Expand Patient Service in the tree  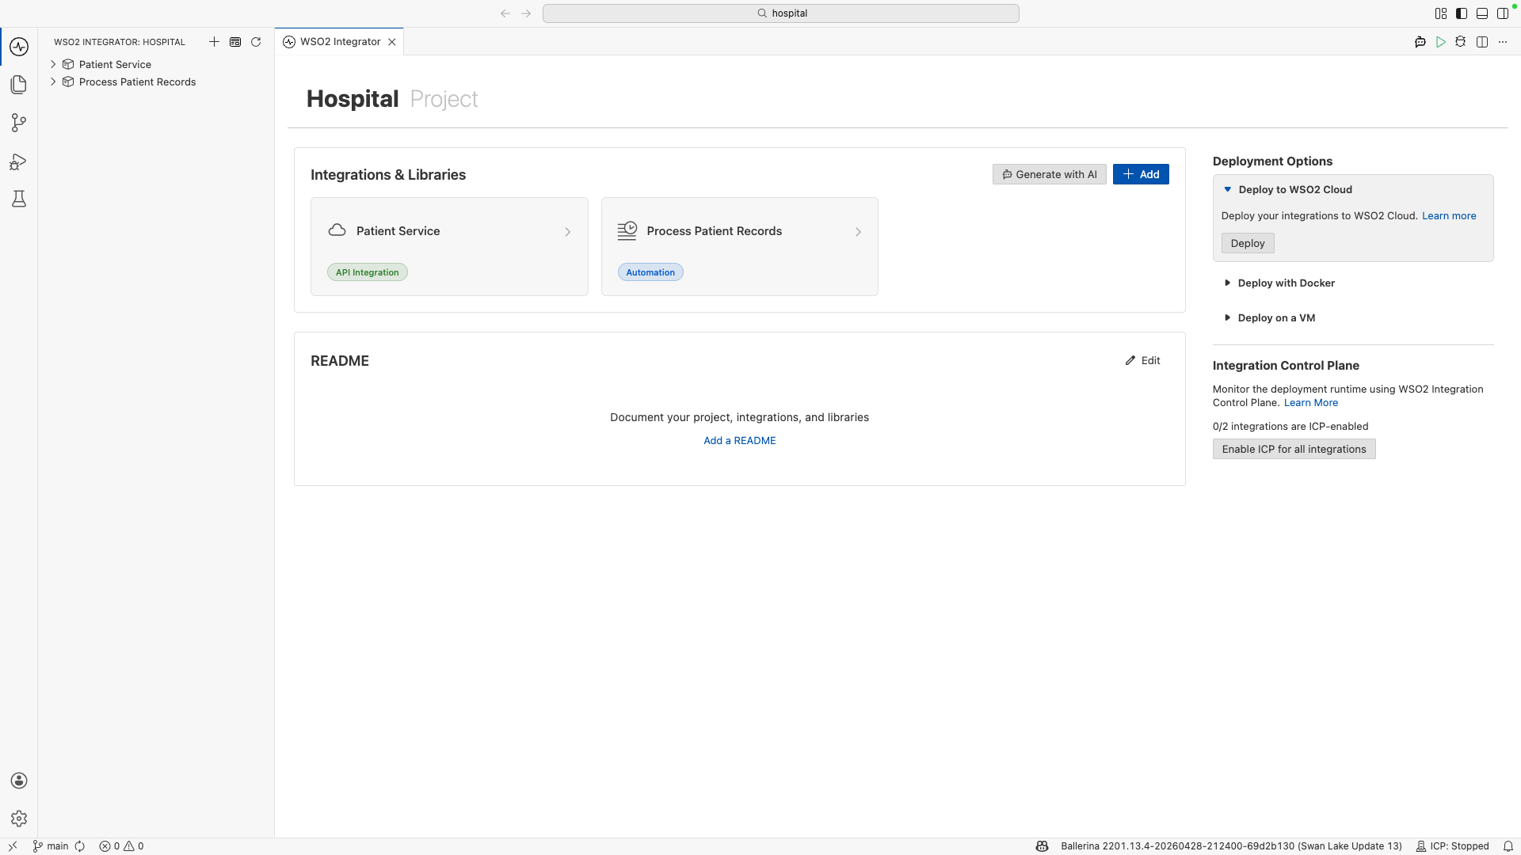[x=53, y=64]
